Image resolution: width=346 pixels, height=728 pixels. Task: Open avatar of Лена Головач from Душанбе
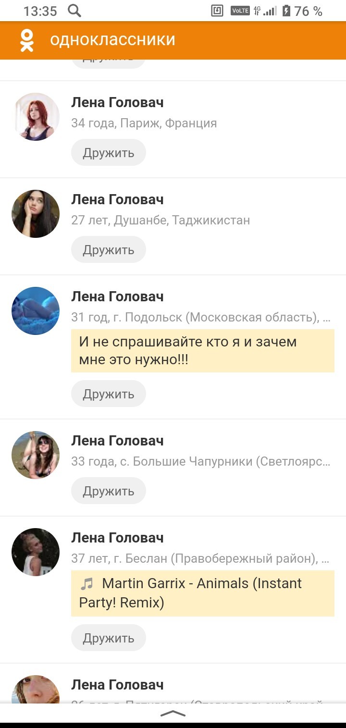coord(36,214)
